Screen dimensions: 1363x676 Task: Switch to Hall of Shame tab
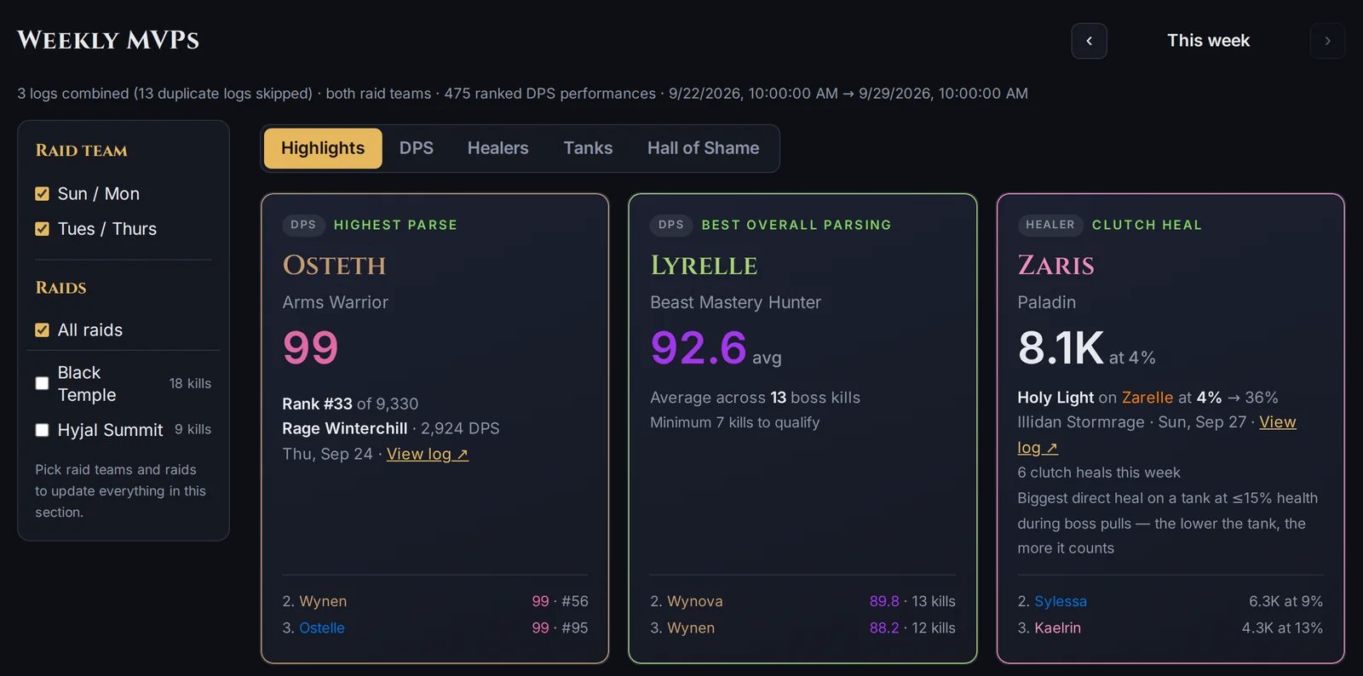(703, 148)
